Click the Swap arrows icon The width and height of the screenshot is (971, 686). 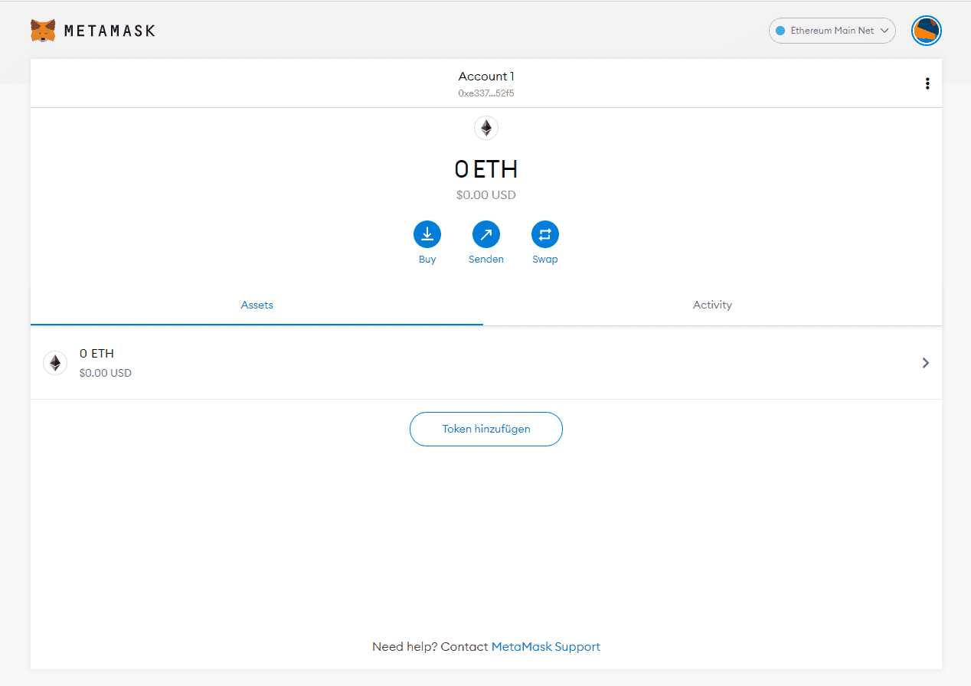[x=545, y=234]
